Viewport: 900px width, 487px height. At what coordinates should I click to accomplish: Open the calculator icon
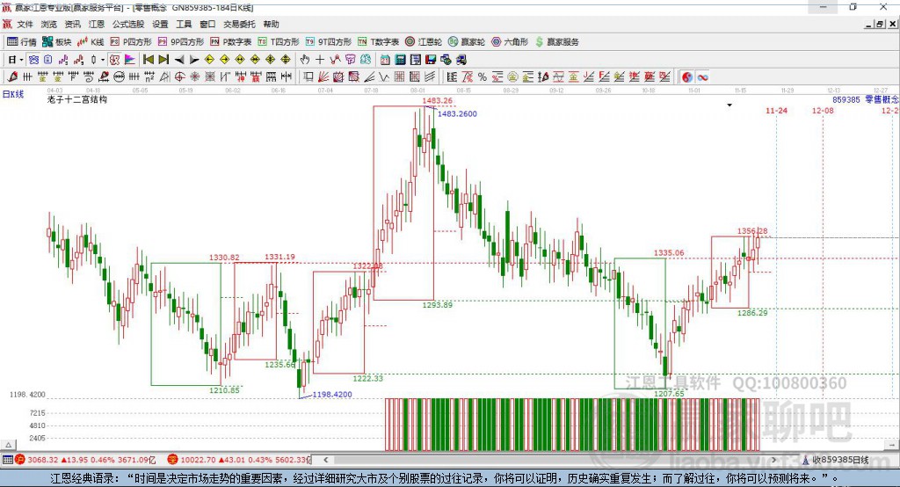(400, 60)
